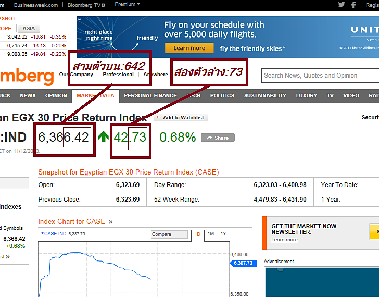Open the Twitter icon in top bar
The image size is (379, 298).
[x=342, y=5]
